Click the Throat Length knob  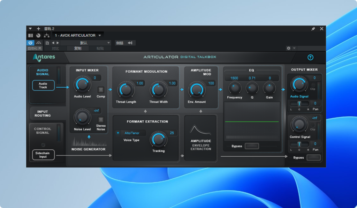(126, 90)
